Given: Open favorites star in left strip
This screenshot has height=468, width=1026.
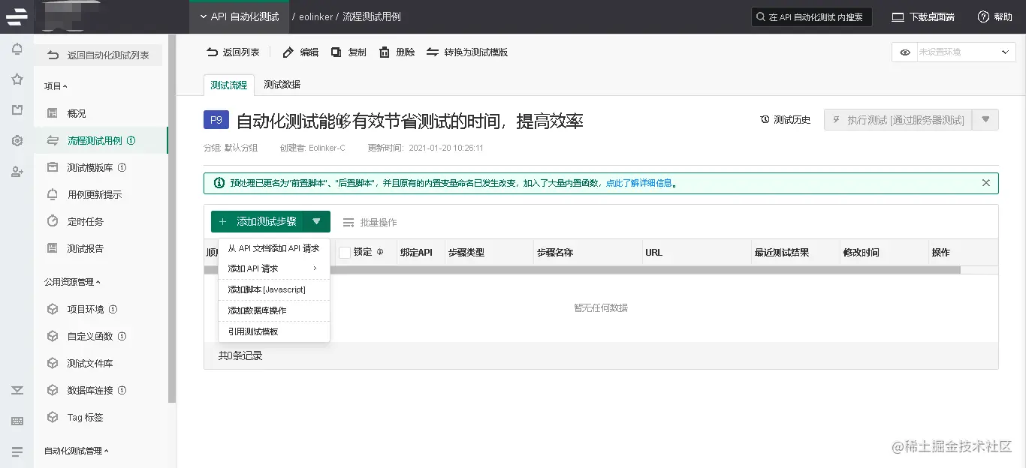Looking at the screenshot, I should pos(17,79).
